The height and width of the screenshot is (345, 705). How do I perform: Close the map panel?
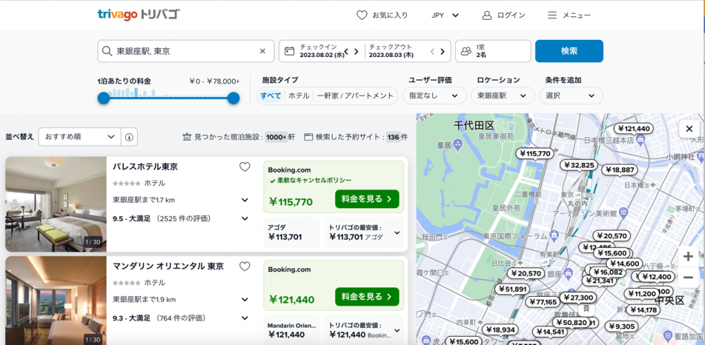click(689, 129)
